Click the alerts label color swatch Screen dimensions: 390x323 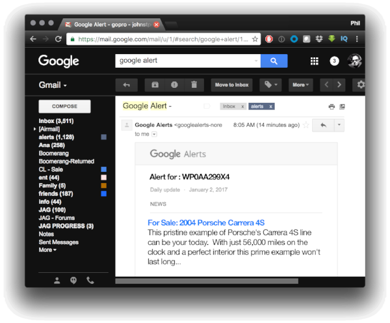pos(104,137)
